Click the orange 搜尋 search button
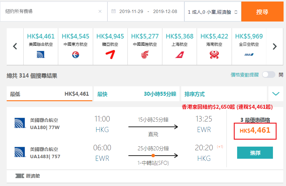The height and width of the screenshot is (186, 286). [x=262, y=12]
